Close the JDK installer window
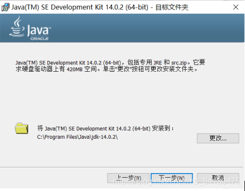Screen dimensions: 245x191 (236, 7)
